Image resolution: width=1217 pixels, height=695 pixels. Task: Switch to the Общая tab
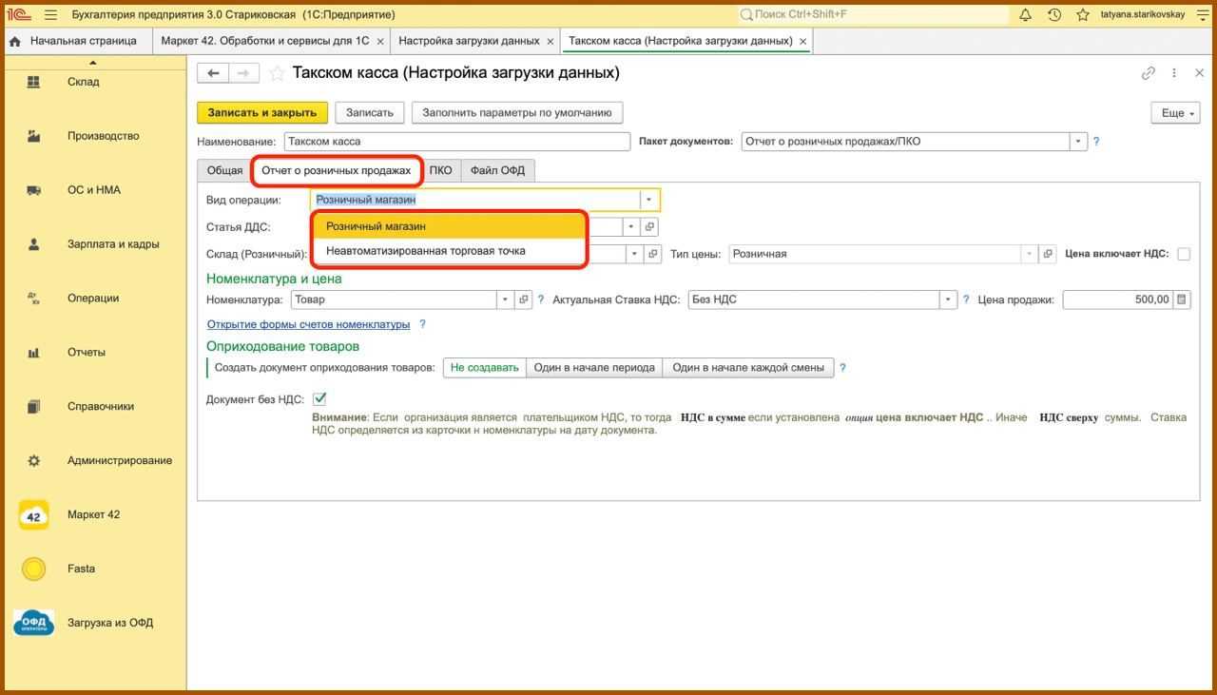(225, 171)
